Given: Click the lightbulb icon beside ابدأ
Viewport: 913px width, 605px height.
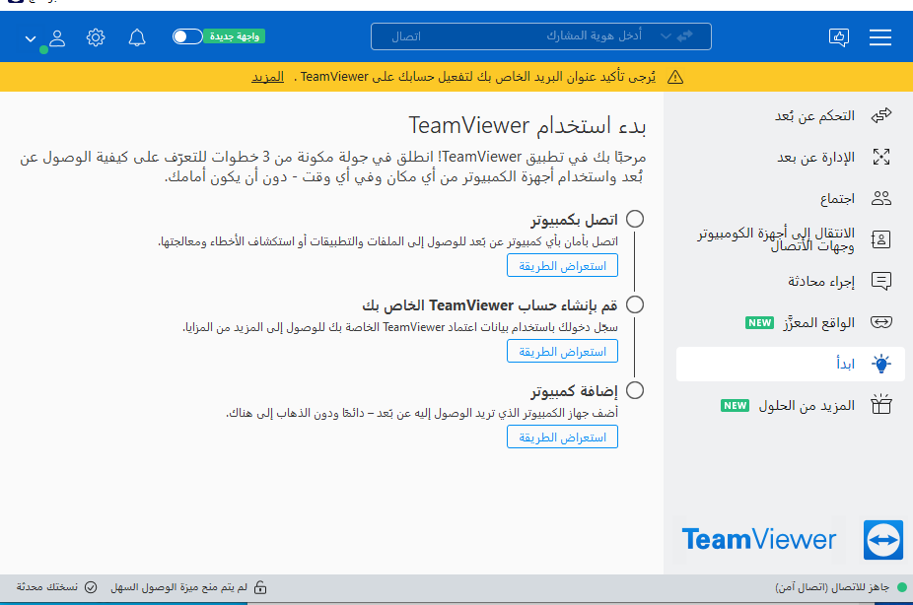Looking at the screenshot, I should (x=881, y=364).
